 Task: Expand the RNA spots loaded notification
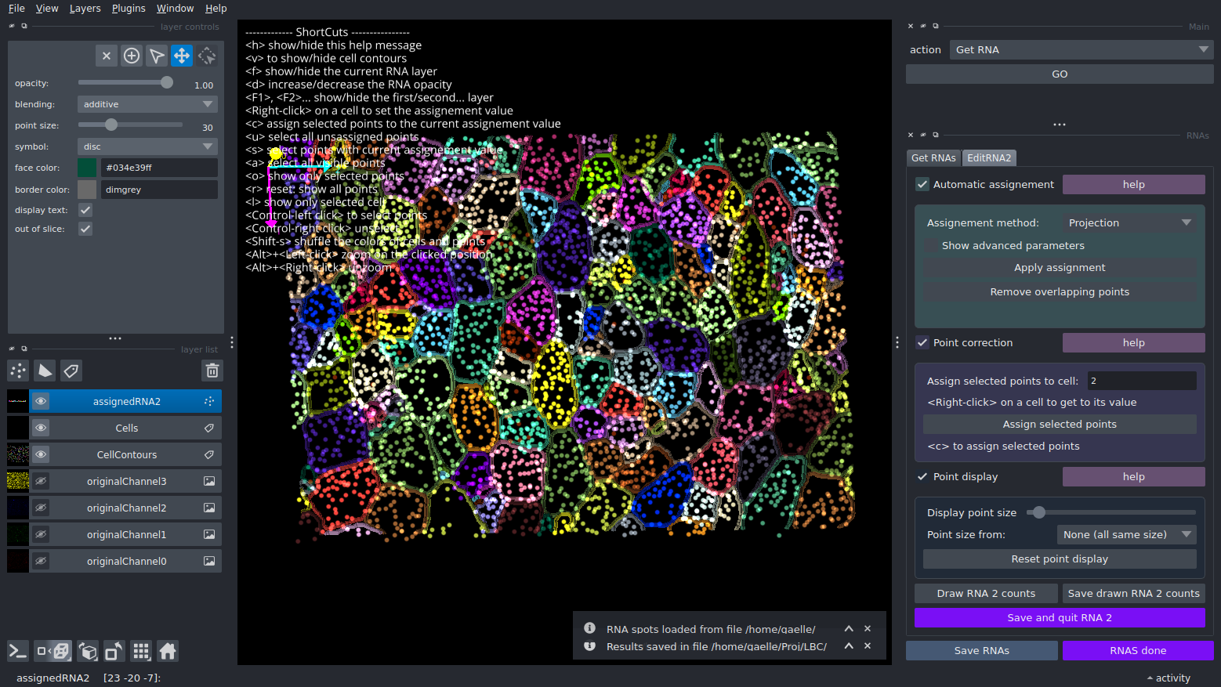click(849, 628)
